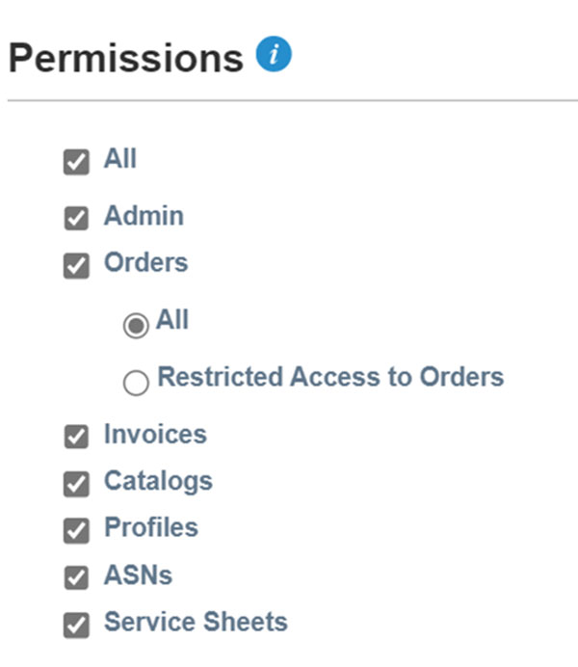Click the ASNs label text
The image size is (578, 667).
point(138,575)
